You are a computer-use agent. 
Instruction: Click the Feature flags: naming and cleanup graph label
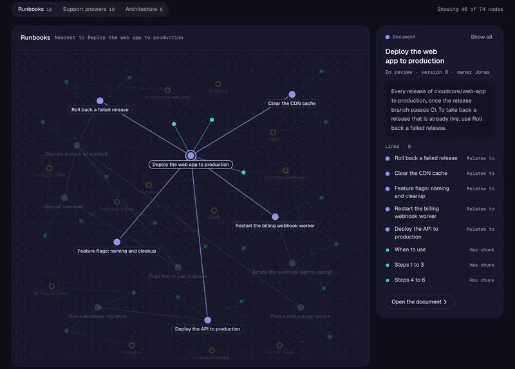click(x=117, y=251)
